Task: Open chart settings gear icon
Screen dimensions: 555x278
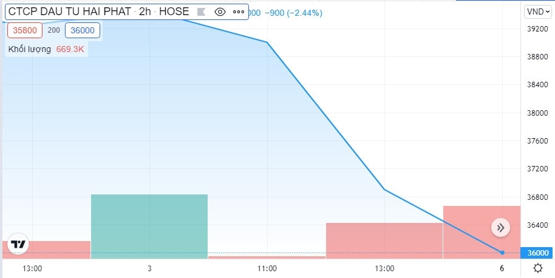Action: [537, 268]
